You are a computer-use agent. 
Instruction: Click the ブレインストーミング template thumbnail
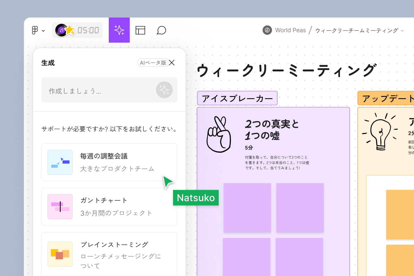pyautogui.click(x=60, y=254)
